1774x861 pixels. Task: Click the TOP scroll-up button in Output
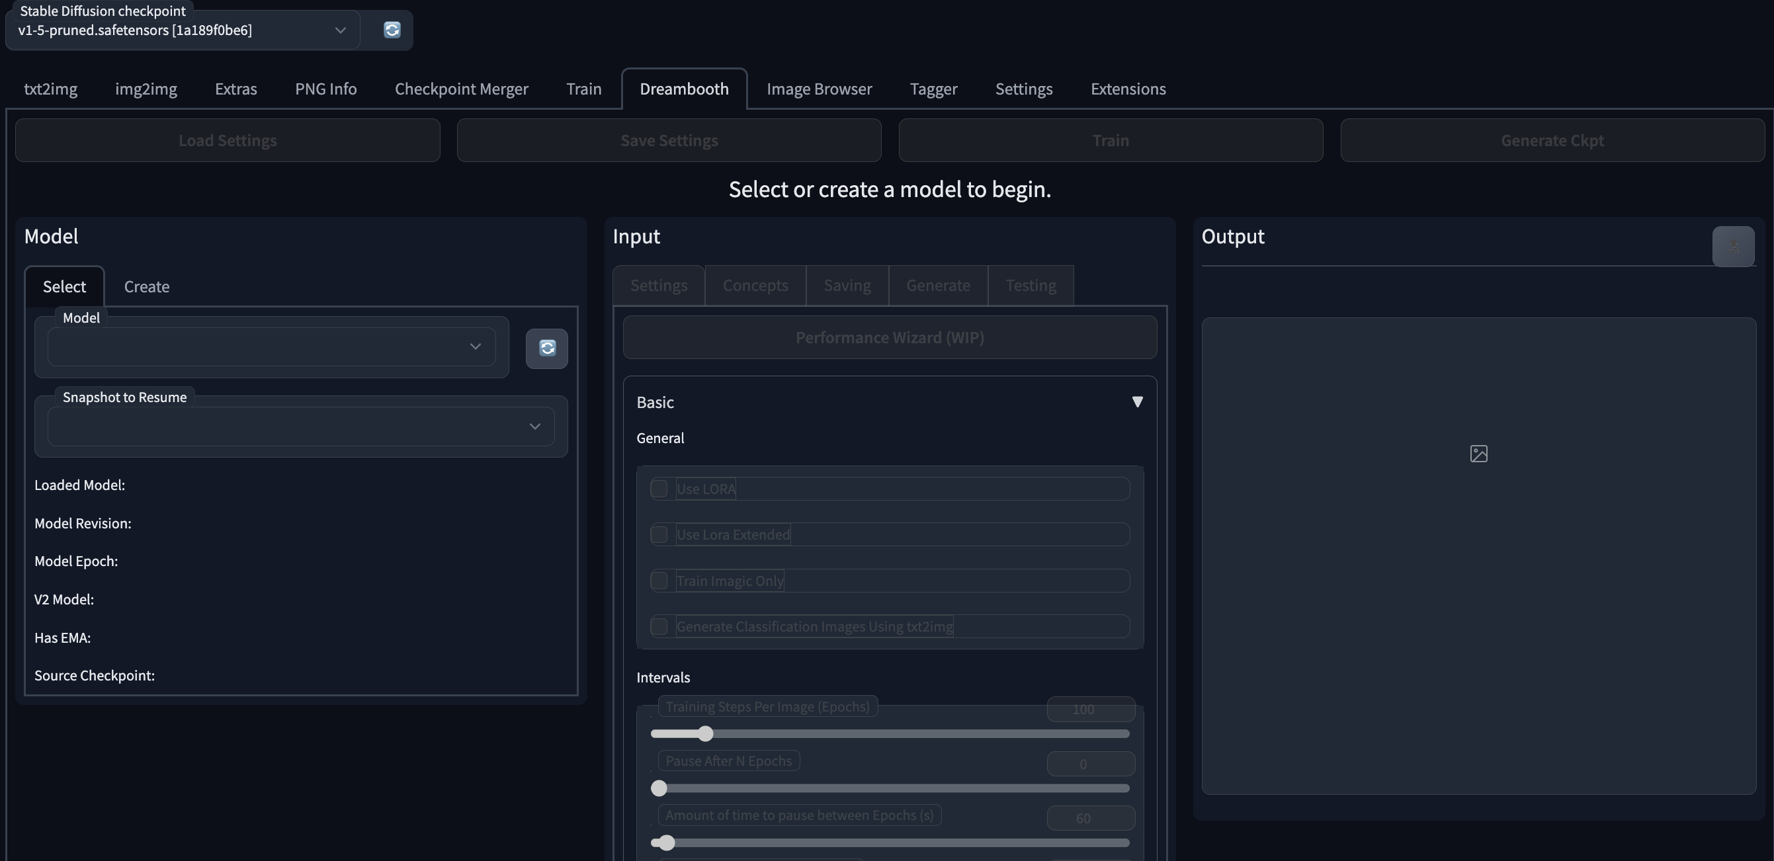1734,247
